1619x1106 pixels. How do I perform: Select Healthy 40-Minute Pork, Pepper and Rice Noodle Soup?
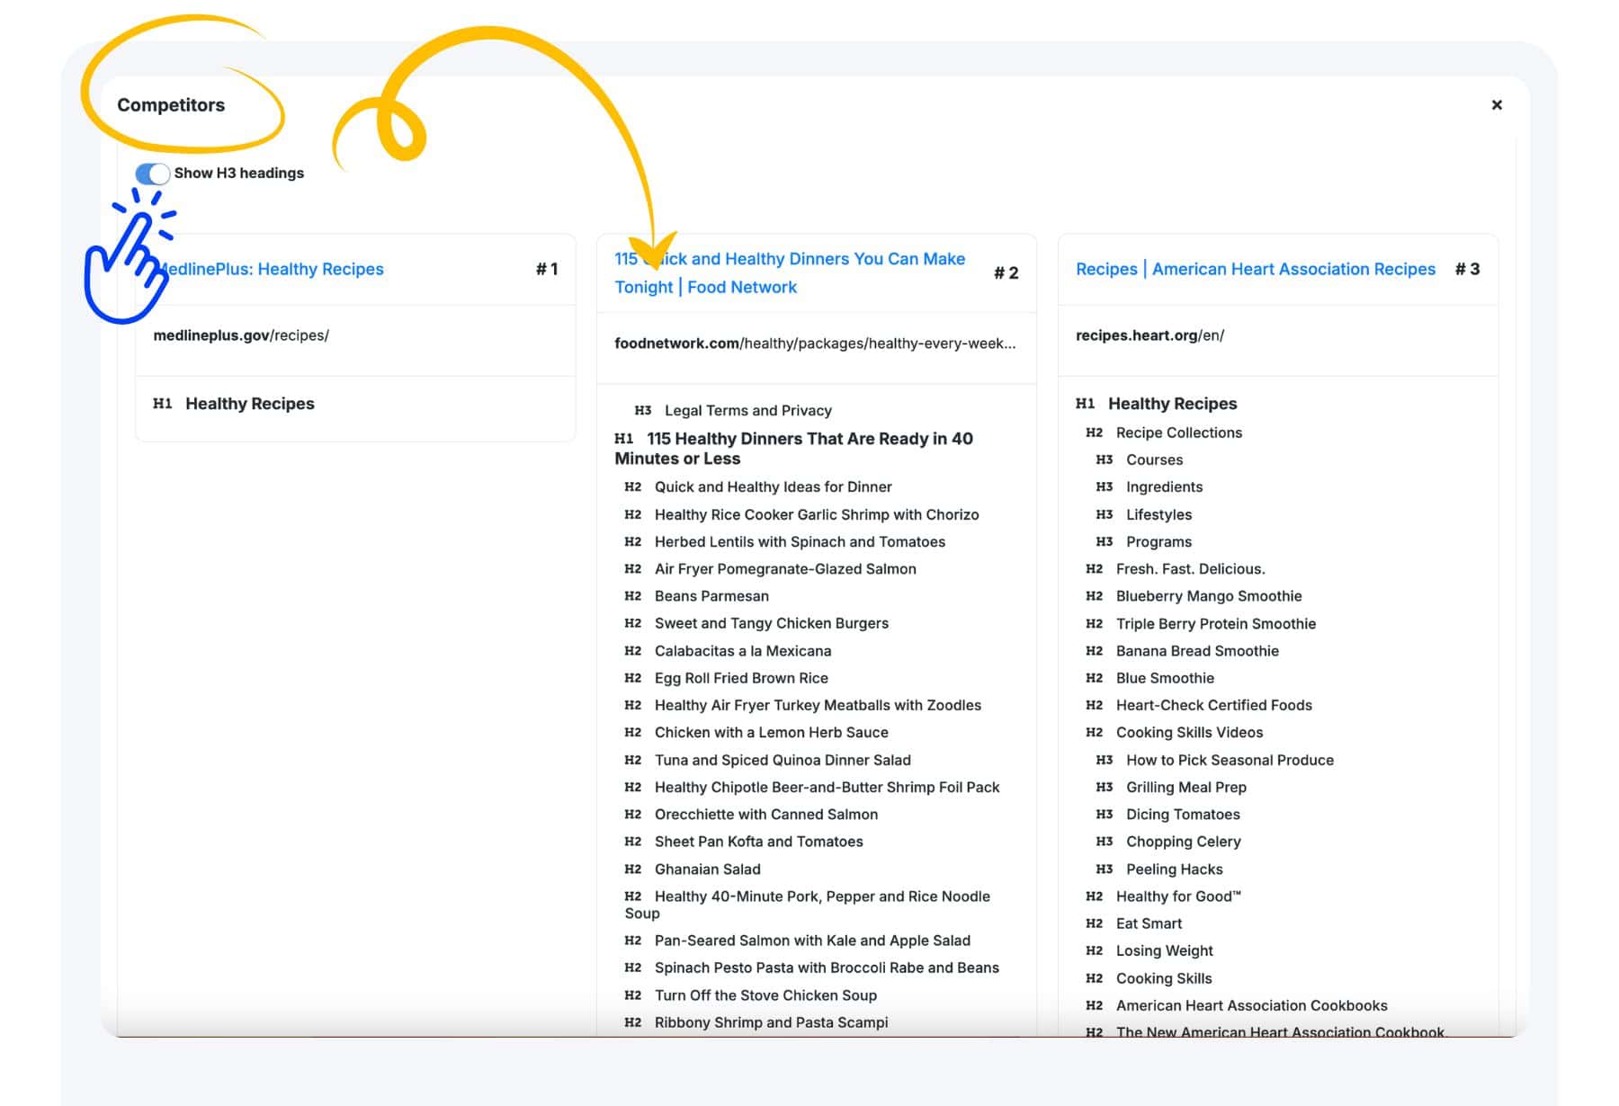point(808,905)
